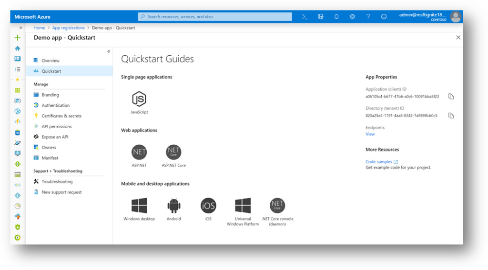Collapse the left menu pane
488x270 pixels.
109,51
